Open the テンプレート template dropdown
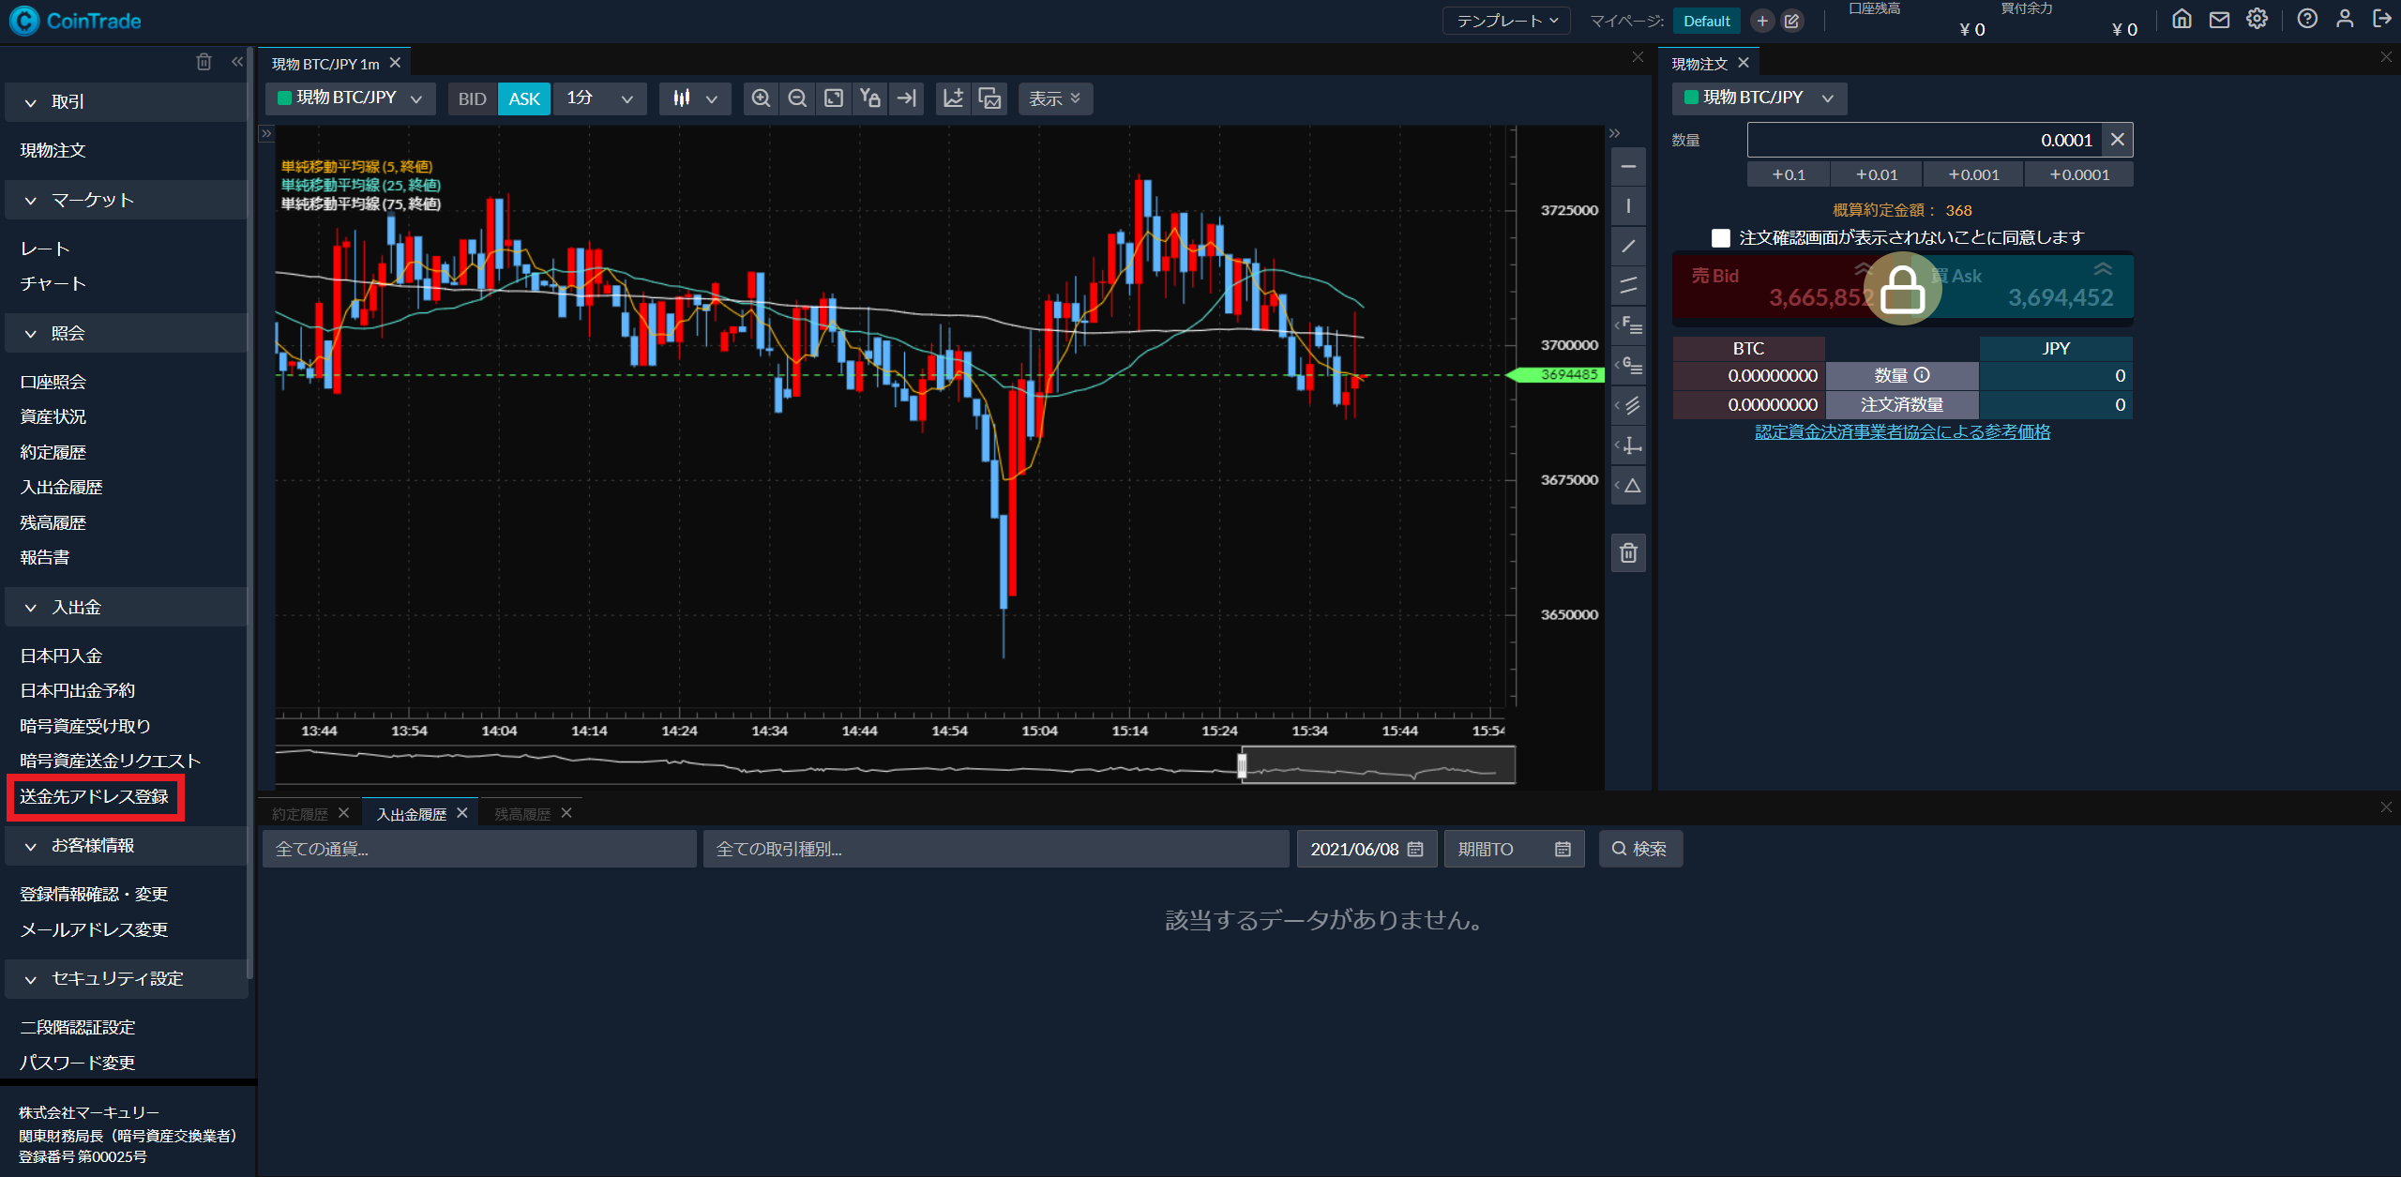Image resolution: width=2401 pixels, height=1177 pixels. [x=1506, y=21]
